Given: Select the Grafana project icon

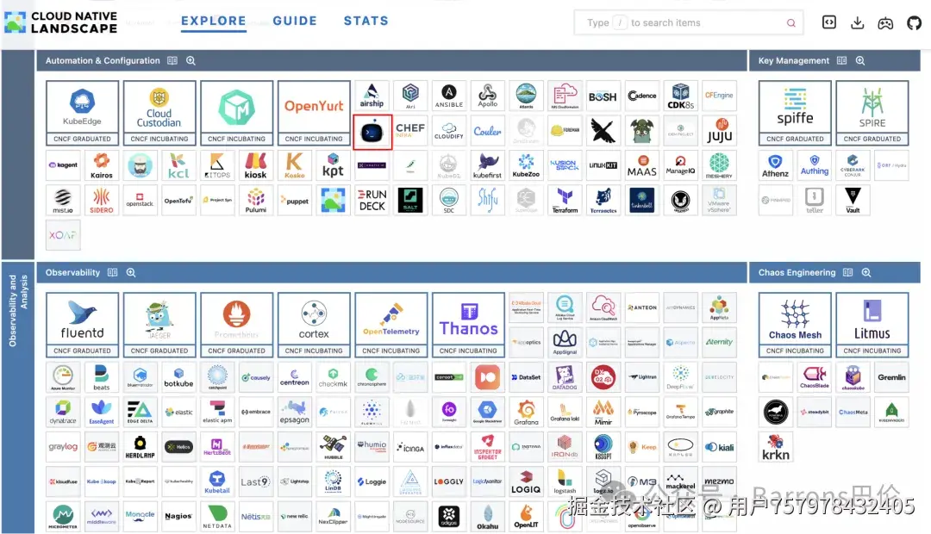Looking at the screenshot, I should tap(526, 413).
